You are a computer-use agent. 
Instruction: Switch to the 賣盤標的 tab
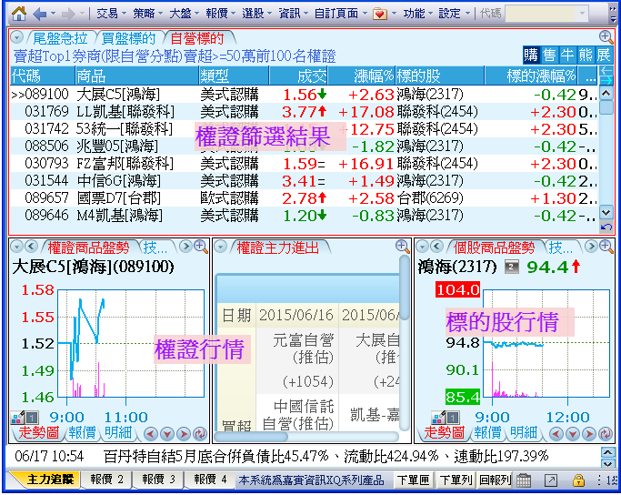pyautogui.click(x=129, y=37)
